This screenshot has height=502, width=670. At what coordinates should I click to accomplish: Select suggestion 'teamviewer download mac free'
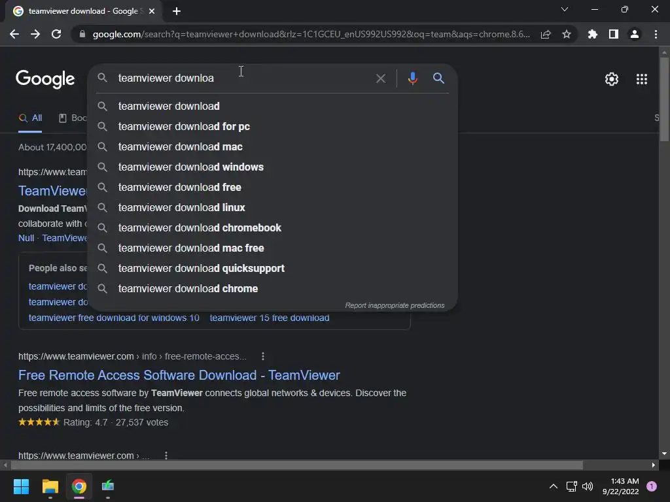click(x=273, y=248)
